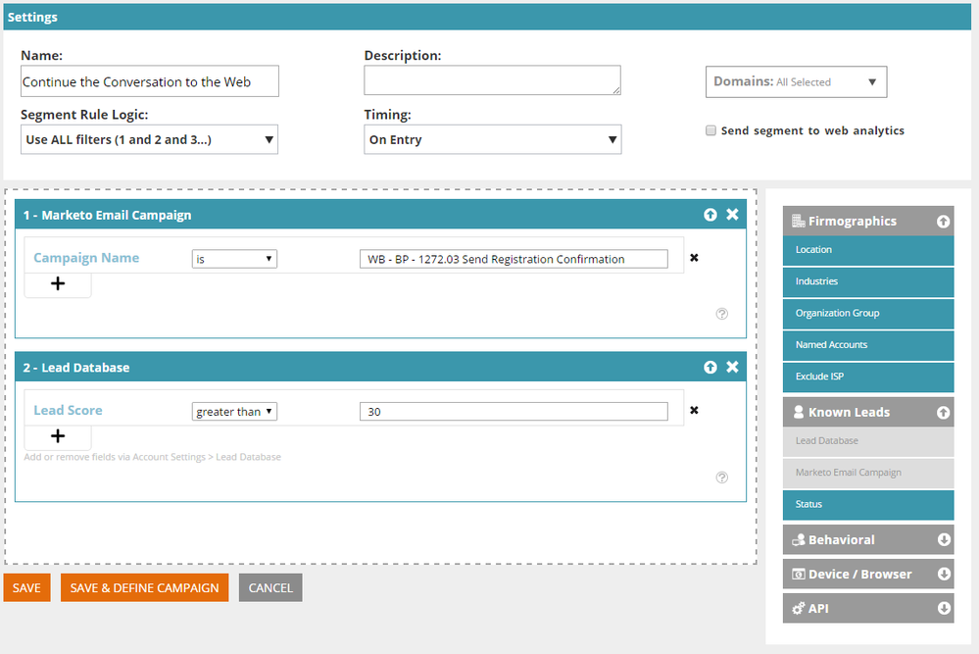
Task: Select the Industries filter
Action: (x=867, y=281)
